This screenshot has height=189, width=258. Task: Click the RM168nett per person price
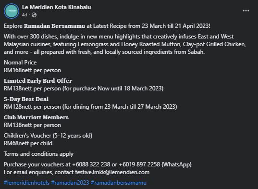tap(32, 70)
